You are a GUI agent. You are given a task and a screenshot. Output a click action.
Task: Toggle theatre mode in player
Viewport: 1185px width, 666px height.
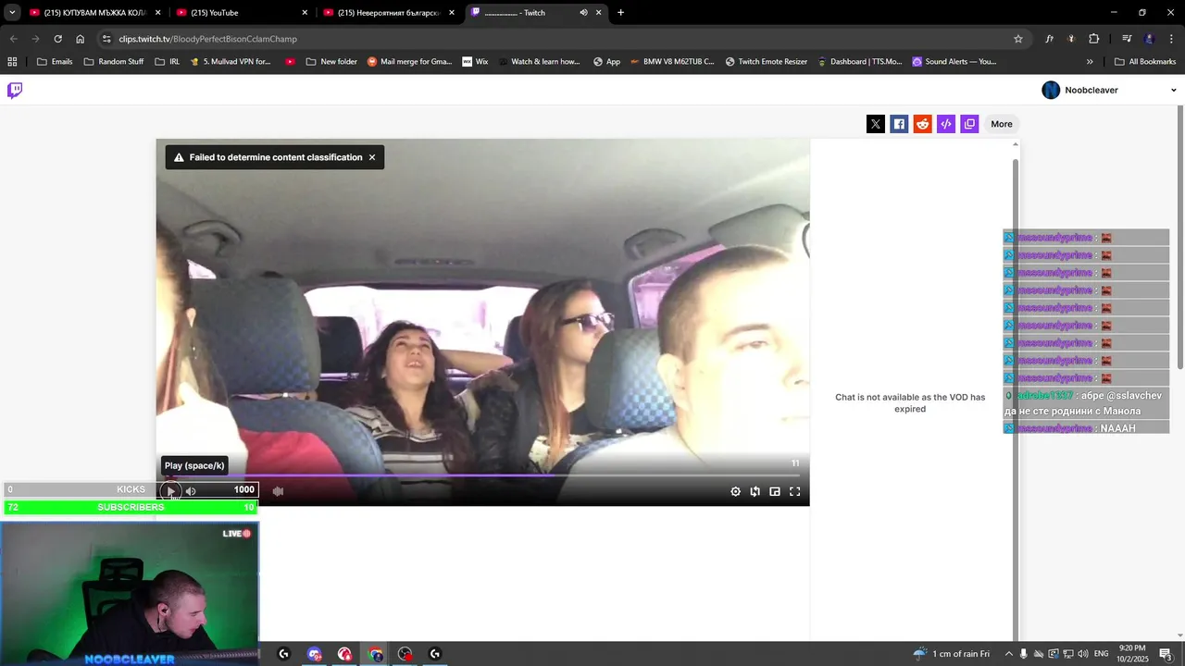[755, 491]
